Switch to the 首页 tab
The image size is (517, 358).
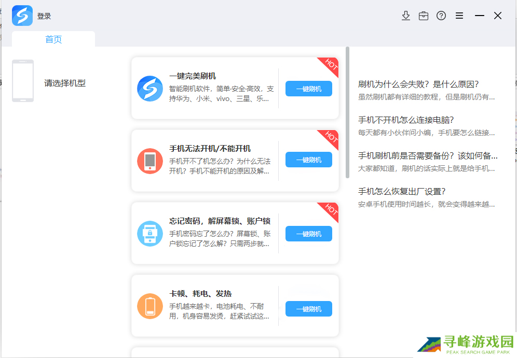click(x=52, y=39)
